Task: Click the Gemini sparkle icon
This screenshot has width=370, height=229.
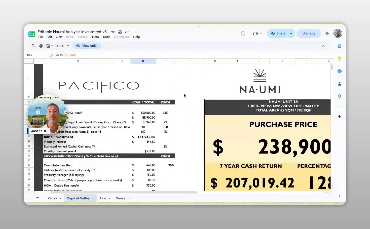Action: click(327, 33)
